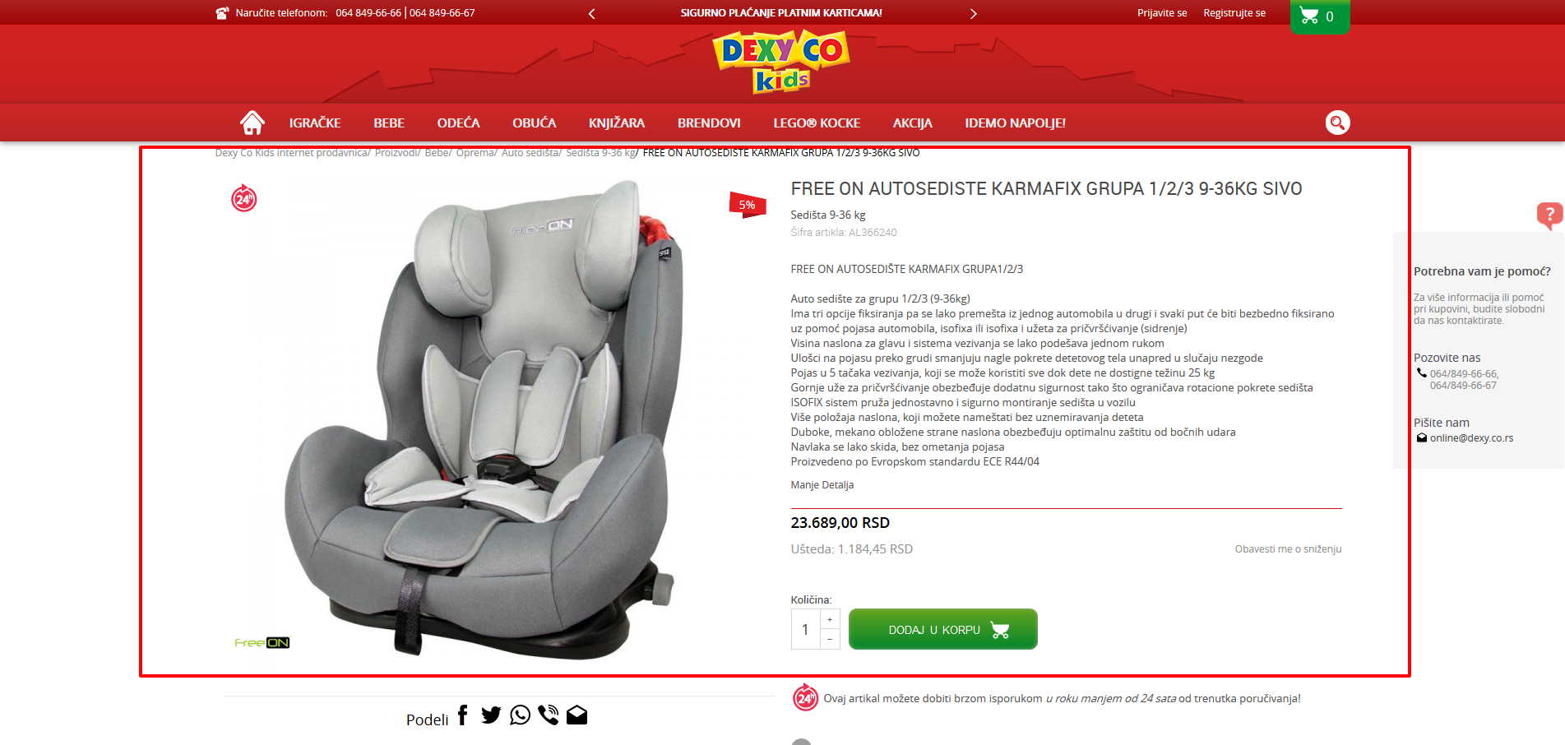Open the red help question-mark bubble

(x=1549, y=215)
